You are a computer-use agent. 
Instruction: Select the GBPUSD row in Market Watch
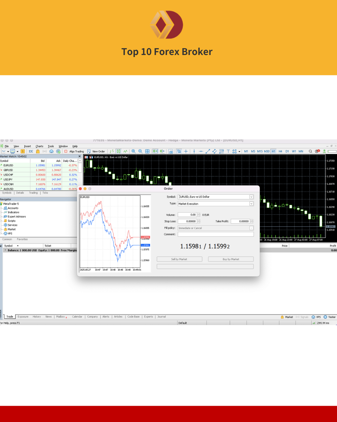(39, 170)
